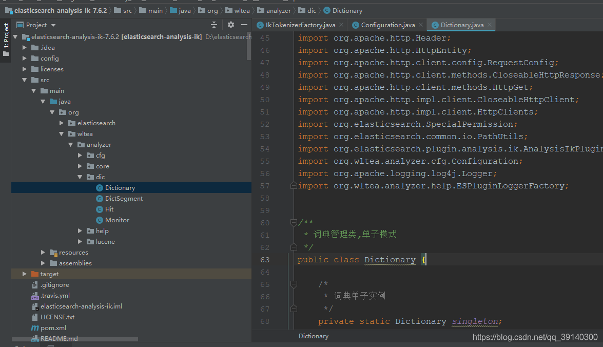Select the DictSegment class icon in tree
The height and width of the screenshot is (347, 603).
pos(99,199)
